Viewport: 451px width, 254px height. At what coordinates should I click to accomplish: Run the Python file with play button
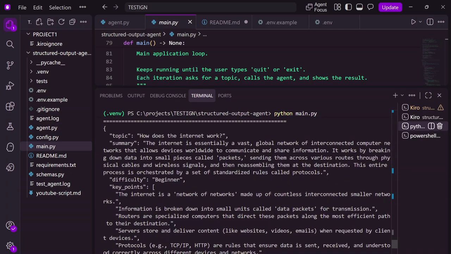pos(413,22)
